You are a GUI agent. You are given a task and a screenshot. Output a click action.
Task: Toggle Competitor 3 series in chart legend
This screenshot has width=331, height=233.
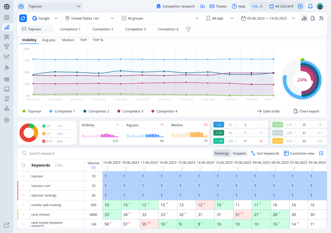coord(130,111)
